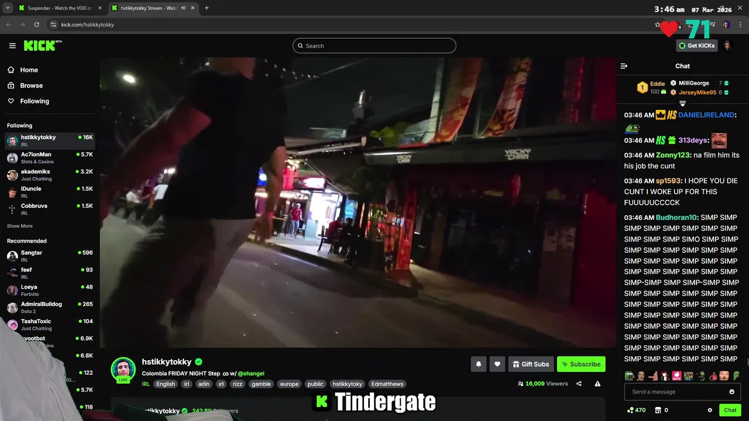Click the notification bell for hstikkytokky
The width and height of the screenshot is (749, 421).
coord(479,364)
